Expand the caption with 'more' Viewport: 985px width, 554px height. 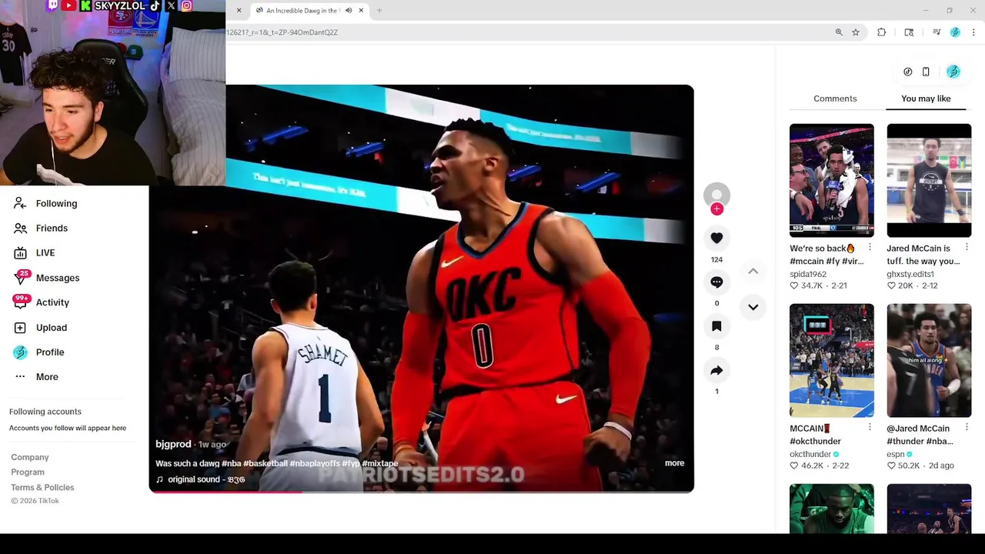coord(674,462)
